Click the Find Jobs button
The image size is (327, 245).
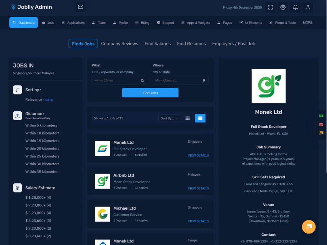(x=150, y=93)
